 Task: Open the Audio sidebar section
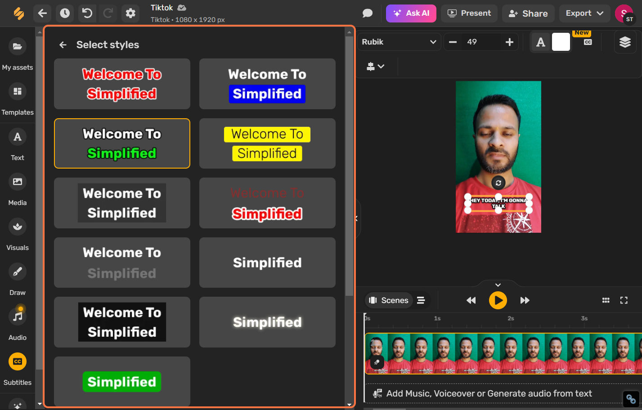pyautogui.click(x=18, y=324)
